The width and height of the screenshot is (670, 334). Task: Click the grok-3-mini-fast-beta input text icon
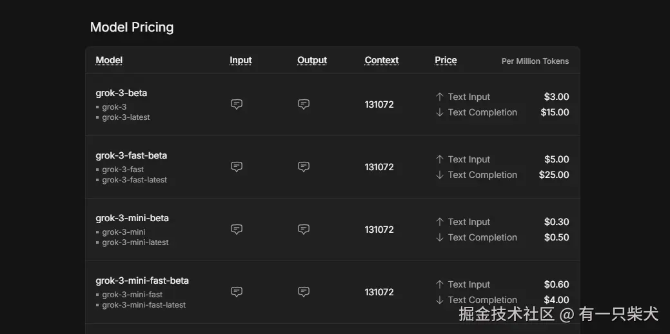tap(237, 292)
